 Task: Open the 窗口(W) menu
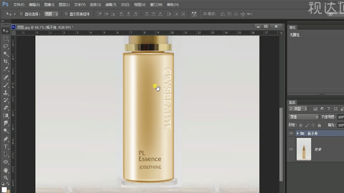[156, 5]
